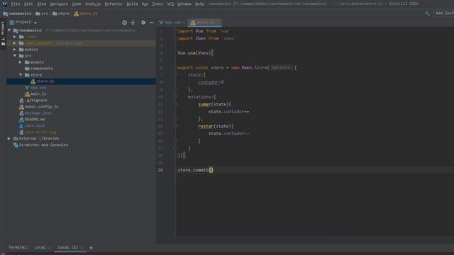Collapse the src folder
This screenshot has height=255, width=454.
click(x=14, y=55)
